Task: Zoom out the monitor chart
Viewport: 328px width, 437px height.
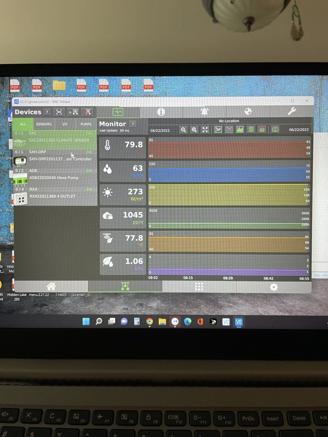Action: pyautogui.click(x=184, y=130)
